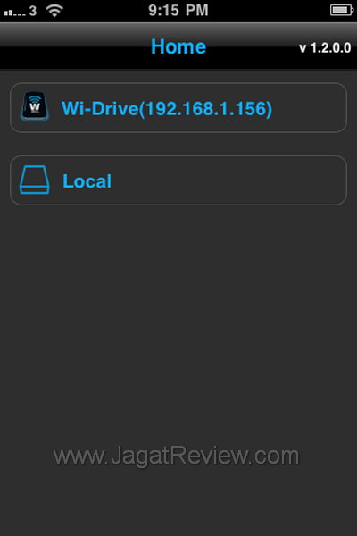The height and width of the screenshot is (536, 357).
Task: Open the Wi-Drive(192.168.1.156) entry
Action: tap(178, 107)
